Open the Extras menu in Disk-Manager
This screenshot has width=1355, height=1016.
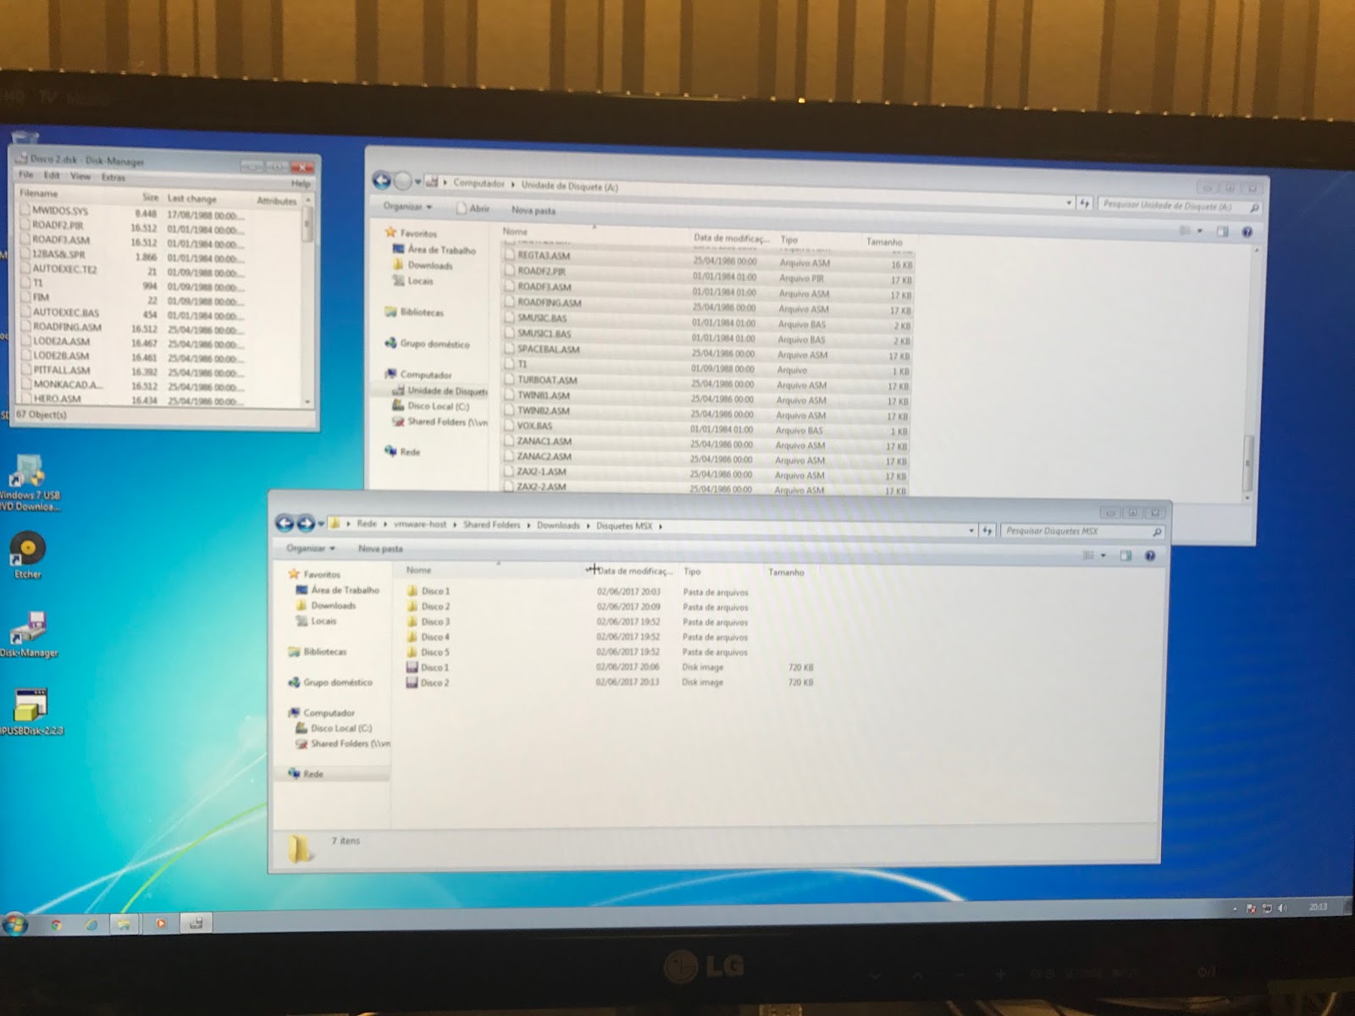click(113, 177)
